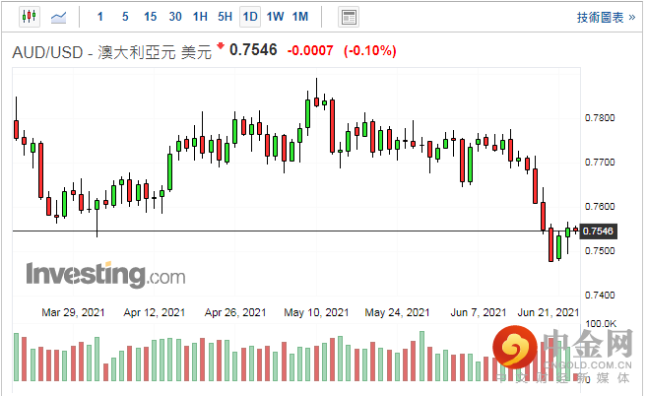Click the 0.7400 price axis label
This screenshot has width=647, height=396.
tap(600, 296)
